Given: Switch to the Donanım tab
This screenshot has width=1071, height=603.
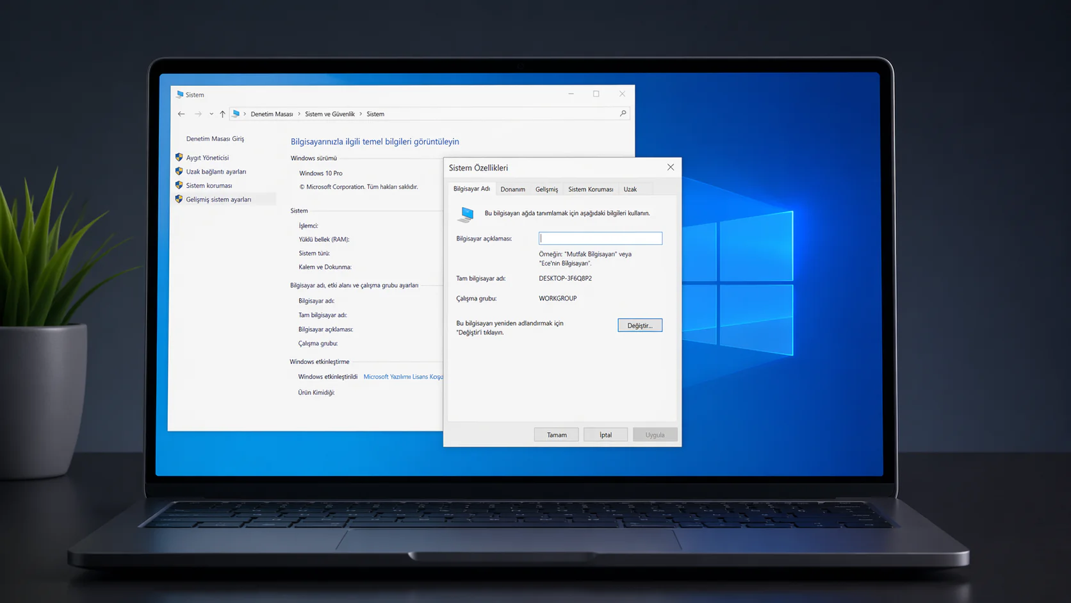Looking at the screenshot, I should 512,189.
